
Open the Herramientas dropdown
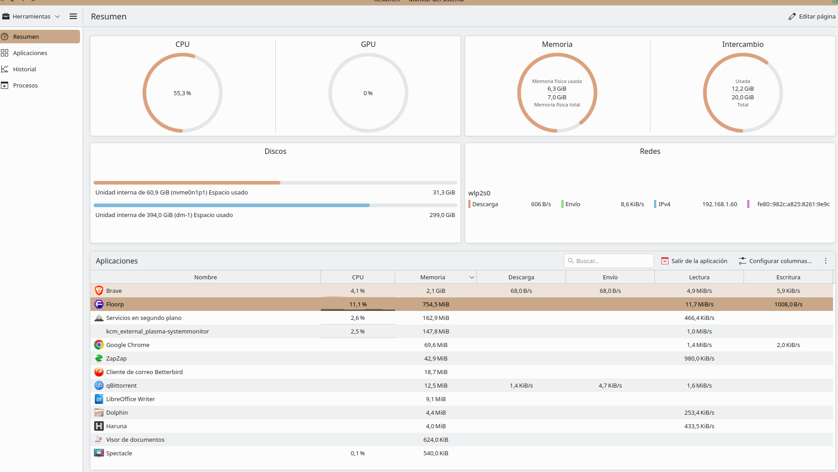[x=32, y=16]
